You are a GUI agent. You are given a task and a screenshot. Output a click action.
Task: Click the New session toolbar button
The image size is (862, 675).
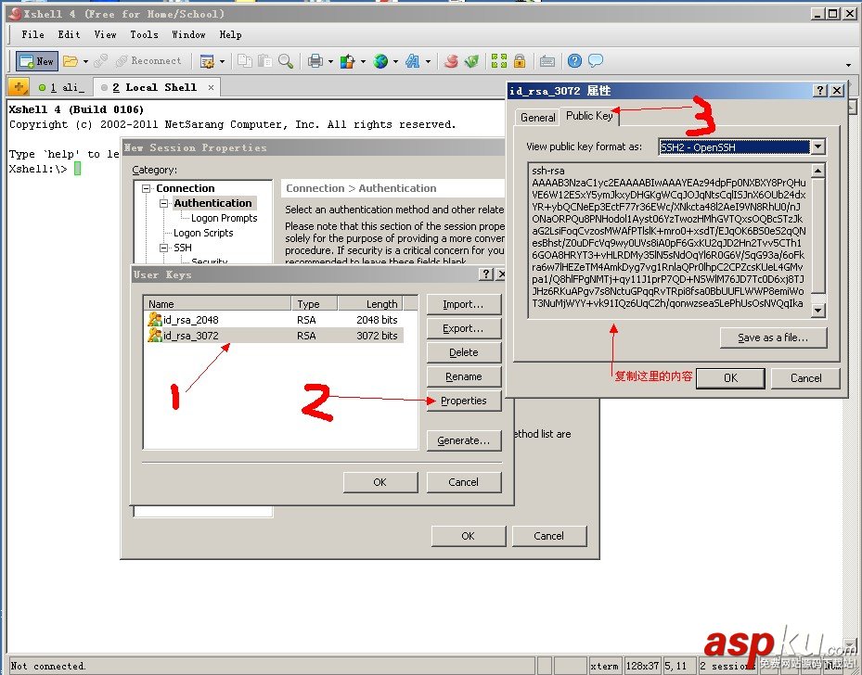pos(37,61)
